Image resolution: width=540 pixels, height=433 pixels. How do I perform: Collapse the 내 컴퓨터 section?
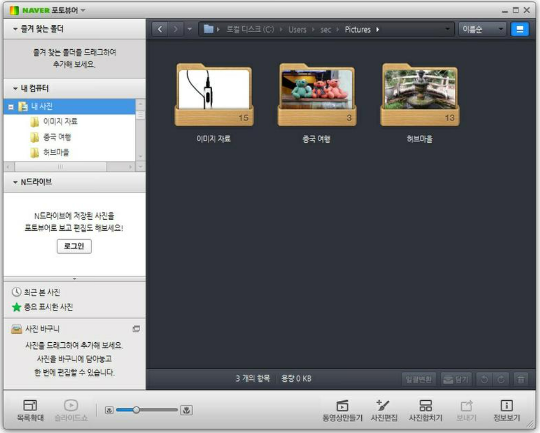click(15, 88)
